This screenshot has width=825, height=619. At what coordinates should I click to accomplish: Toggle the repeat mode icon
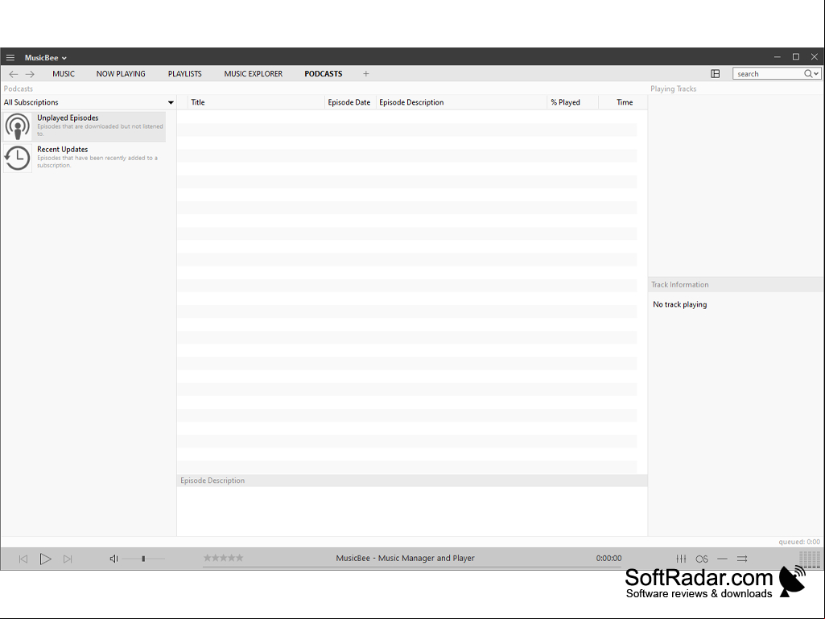click(x=723, y=559)
